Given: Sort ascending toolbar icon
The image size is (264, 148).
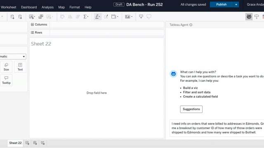Looking at the screenshot, I should [70, 16].
